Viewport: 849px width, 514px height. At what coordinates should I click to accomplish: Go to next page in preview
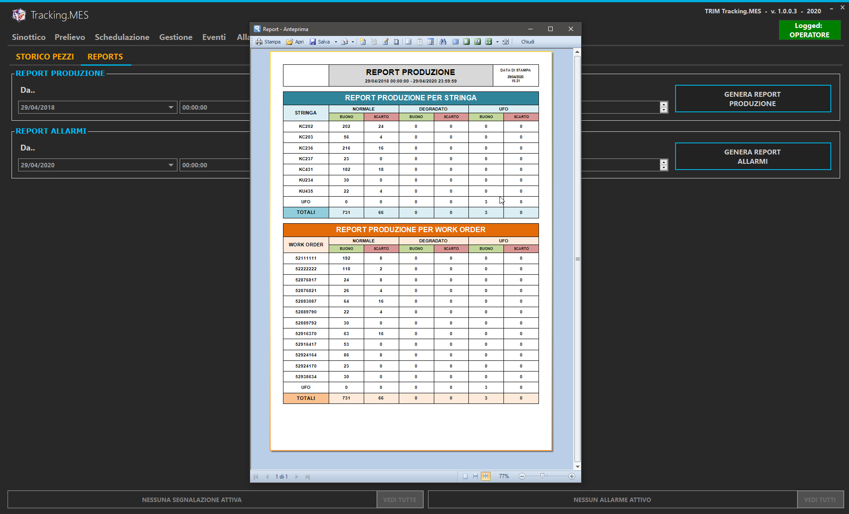297,477
